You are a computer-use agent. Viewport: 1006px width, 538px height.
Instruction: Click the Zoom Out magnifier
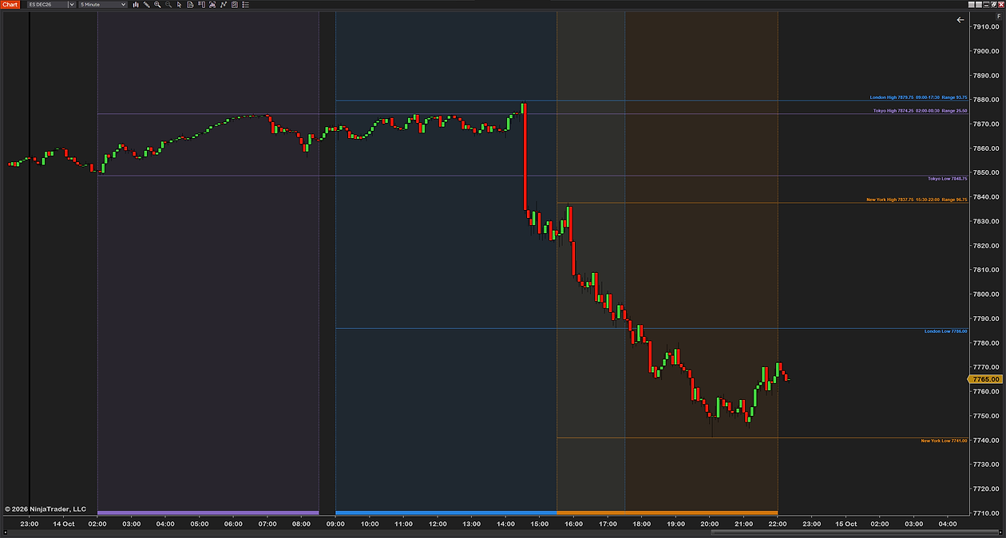(x=168, y=5)
